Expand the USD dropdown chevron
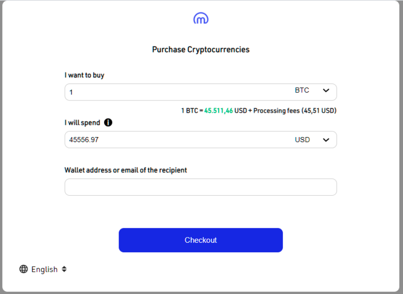This screenshot has height=294, width=403. pyautogui.click(x=326, y=140)
